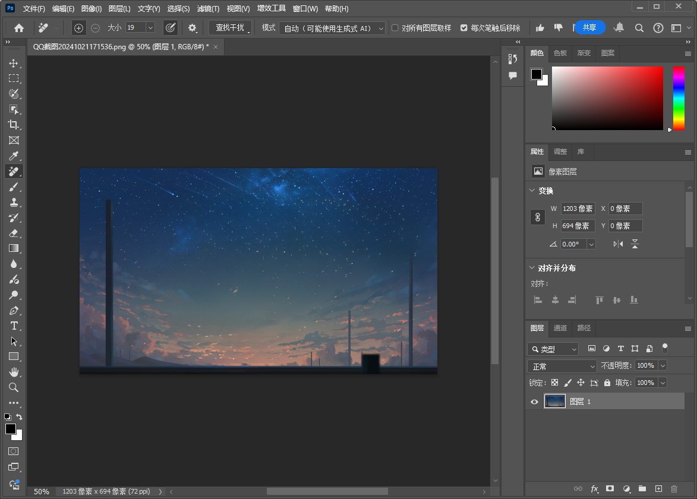Open the 增效工具 menu
The image size is (697, 499).
pos(271,8)
